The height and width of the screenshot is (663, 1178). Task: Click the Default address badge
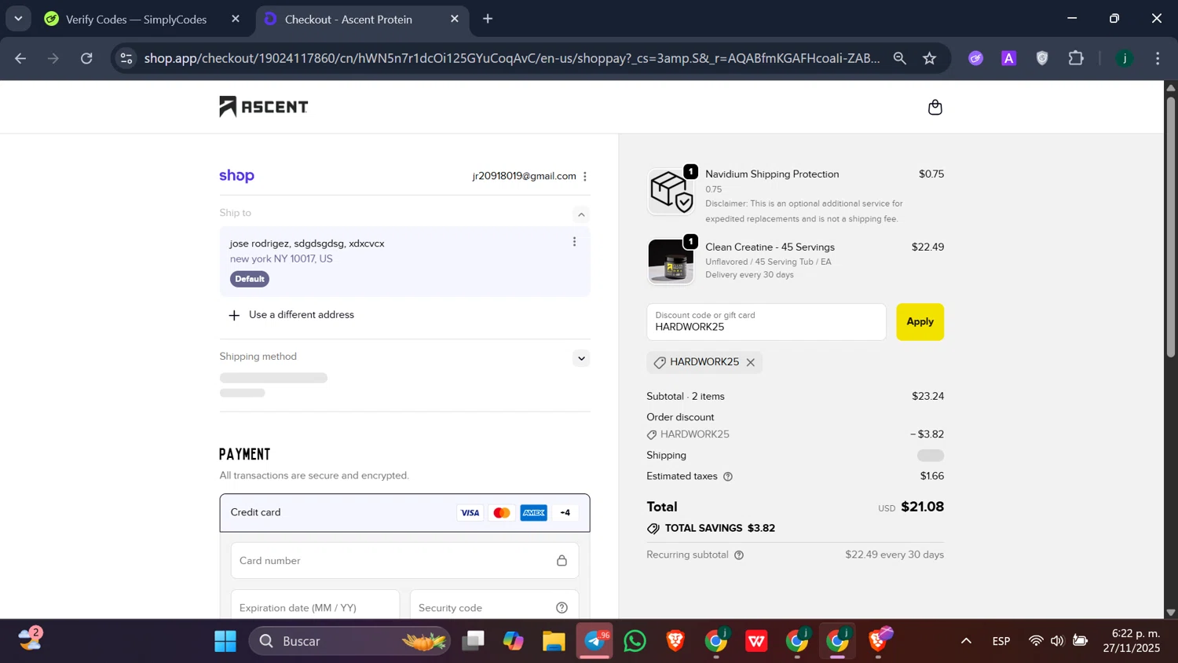(x=250, y=279)
